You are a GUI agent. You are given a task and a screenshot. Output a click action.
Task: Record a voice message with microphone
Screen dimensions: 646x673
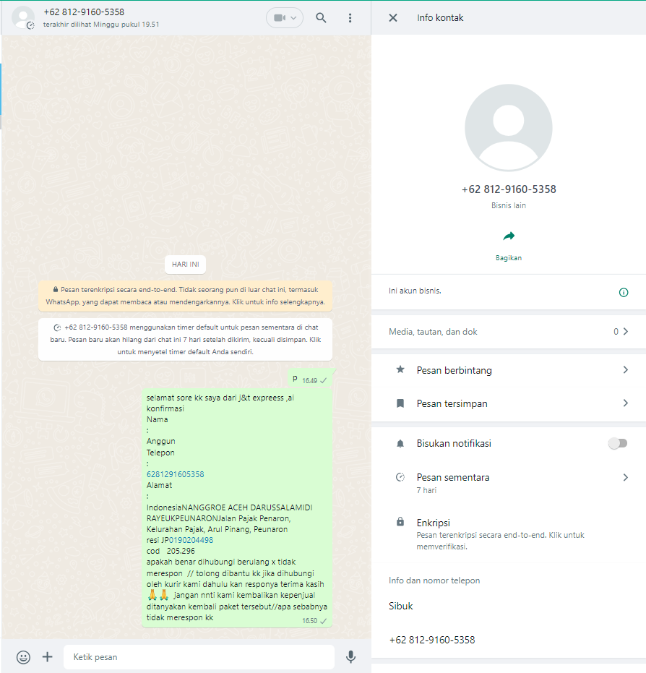pyautogui.click(x=351, y=656)
